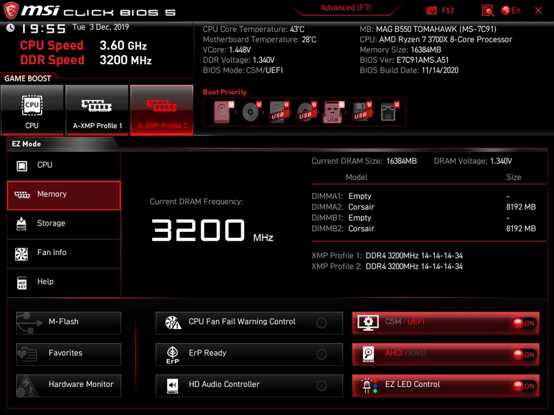
Task: Launch the M-Flash utility
Action: (69, 323)
